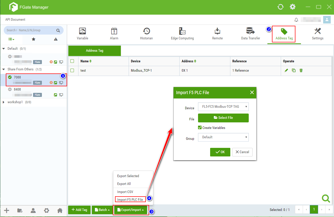Click the add device plus icon
This screenshot has width=334, height=217.
coord(7,210)
